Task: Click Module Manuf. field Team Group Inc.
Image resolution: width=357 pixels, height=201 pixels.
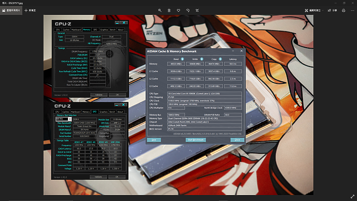Action: tap(84, 126)
